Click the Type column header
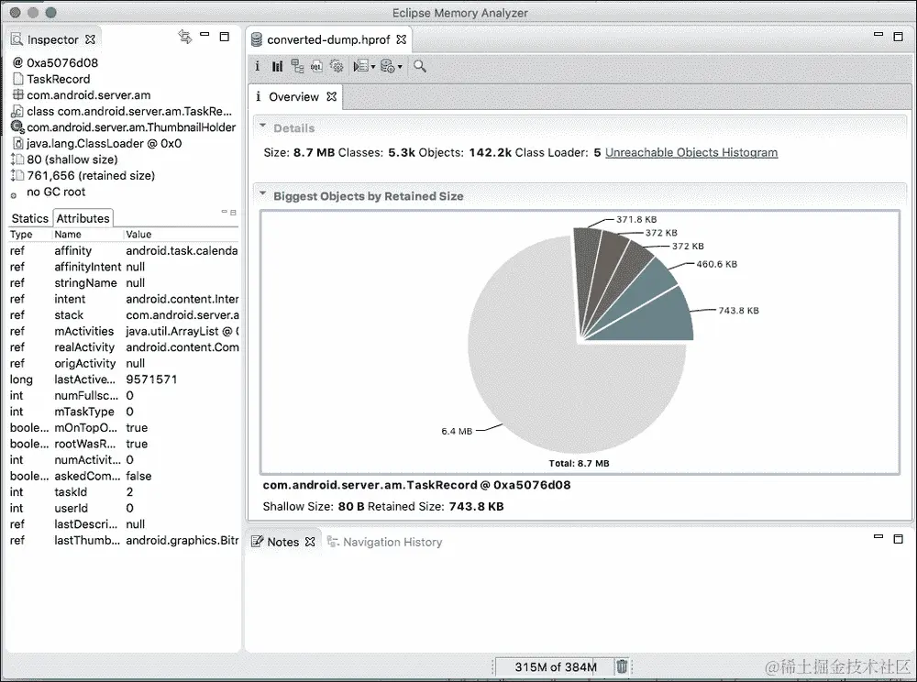This screenshot has height=682, width=917. [x=29, y=234]
